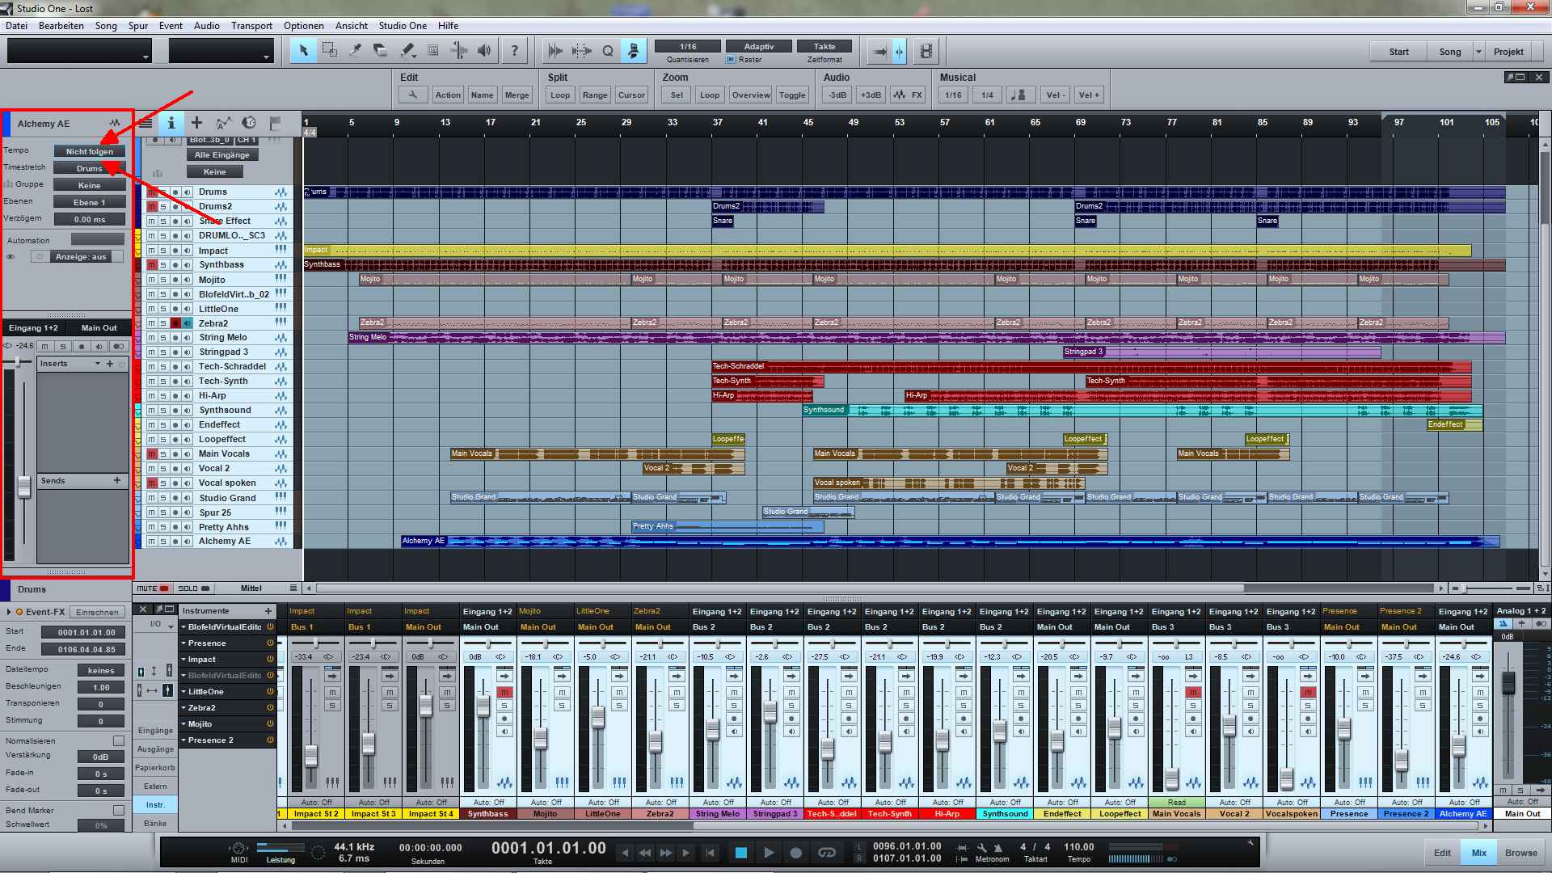Image resolution: width=1552 pixels, height=873 pixels.
Task: Open the track list icon
Action: [145, 123]
